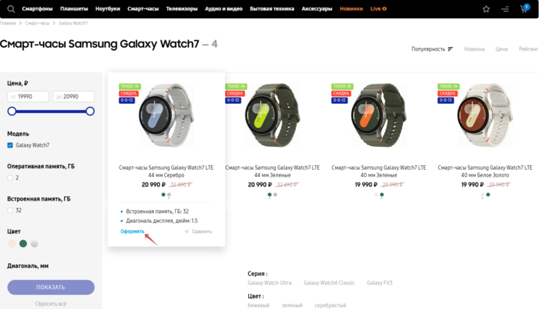Select the серебристый color link
This screenshot has height=309, width=539.
330,305
